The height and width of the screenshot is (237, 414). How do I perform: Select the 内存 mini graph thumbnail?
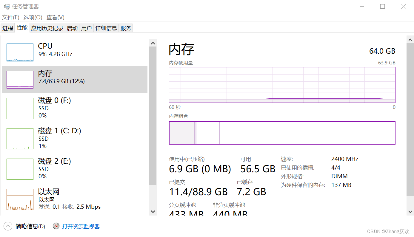pyautogui.click(x=20, y=80)
